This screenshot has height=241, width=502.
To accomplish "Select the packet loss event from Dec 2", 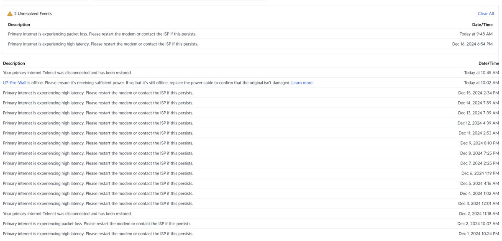I will pyautogui.click(x=251, y=223).
